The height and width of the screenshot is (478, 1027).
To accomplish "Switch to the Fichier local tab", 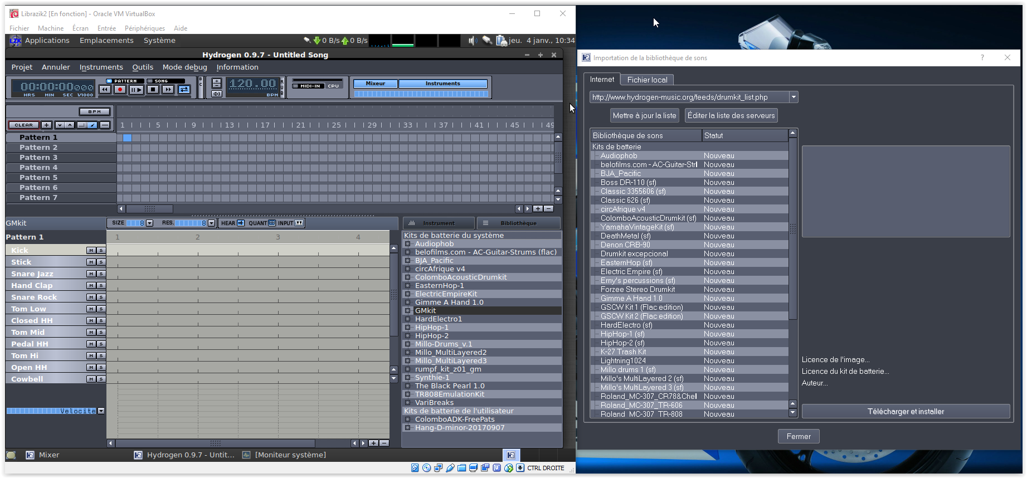I will tap(647, 80).
